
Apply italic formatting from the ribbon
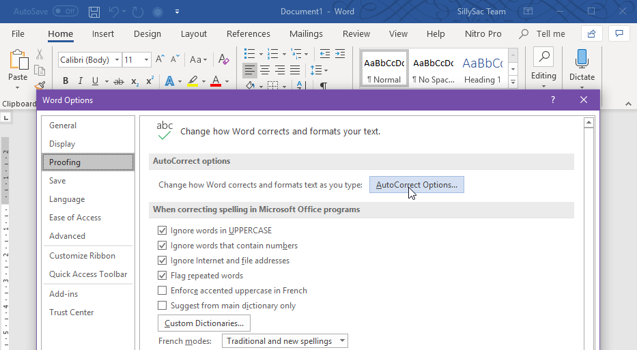80,81
